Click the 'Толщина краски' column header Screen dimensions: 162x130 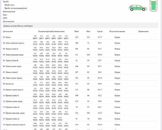click(x=51, y=31)
